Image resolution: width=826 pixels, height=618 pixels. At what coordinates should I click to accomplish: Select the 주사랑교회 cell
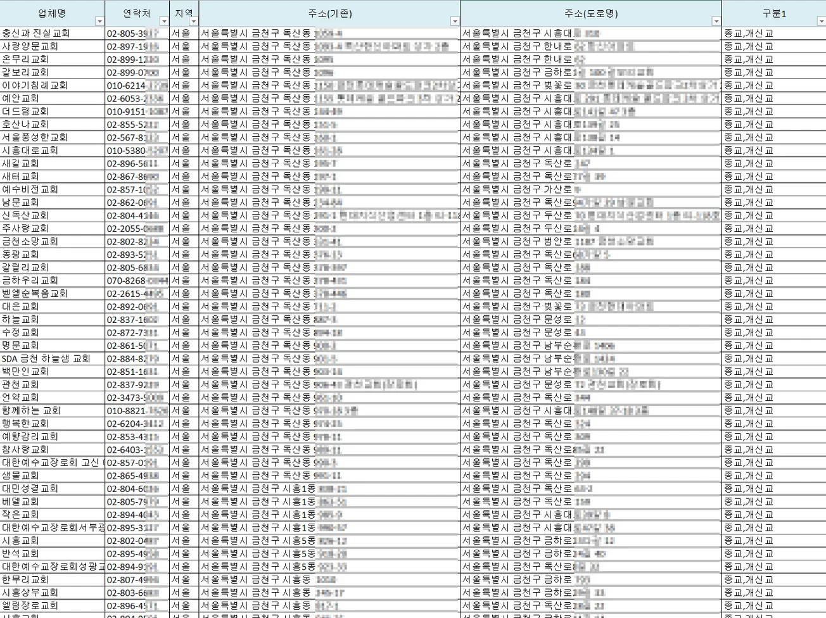point(53,228)
